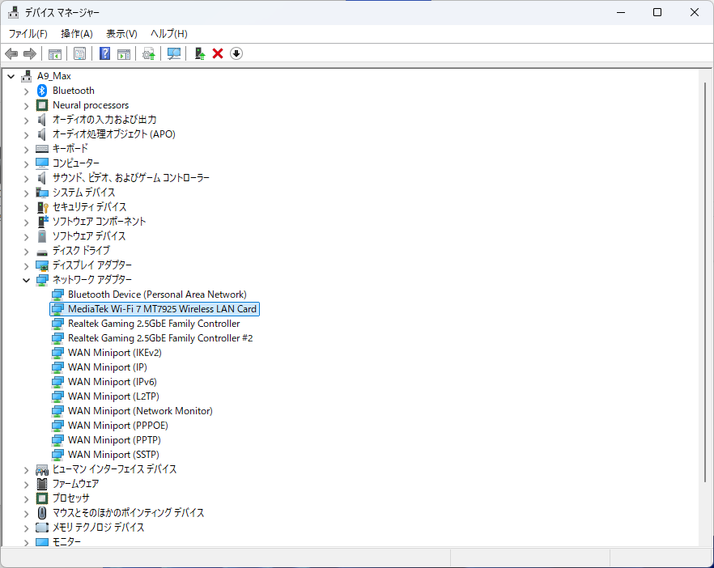The height and width of the screenshot is (568, 714).
Task: Click the blue Help question-mark icon
Action: point(104,53)
